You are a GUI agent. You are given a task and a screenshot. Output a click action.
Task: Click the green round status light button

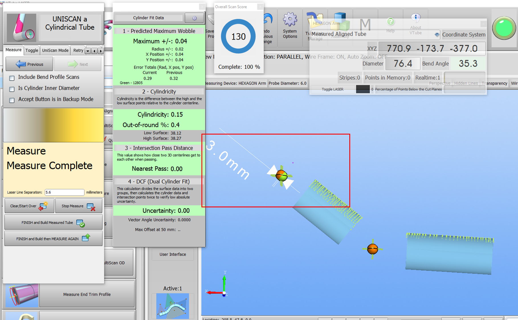pyautogui.click(x=504, y=28)
